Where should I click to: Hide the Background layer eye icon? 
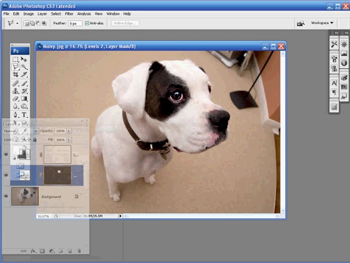click(6, 196)
